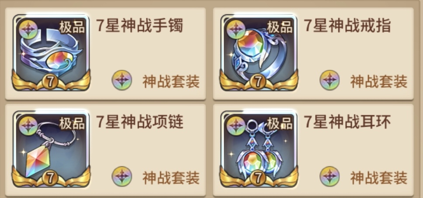The width and height of the screenshot is (423, 198).
Task: Open the 7星神战耳环 item title
Action: tap(347, 122)
